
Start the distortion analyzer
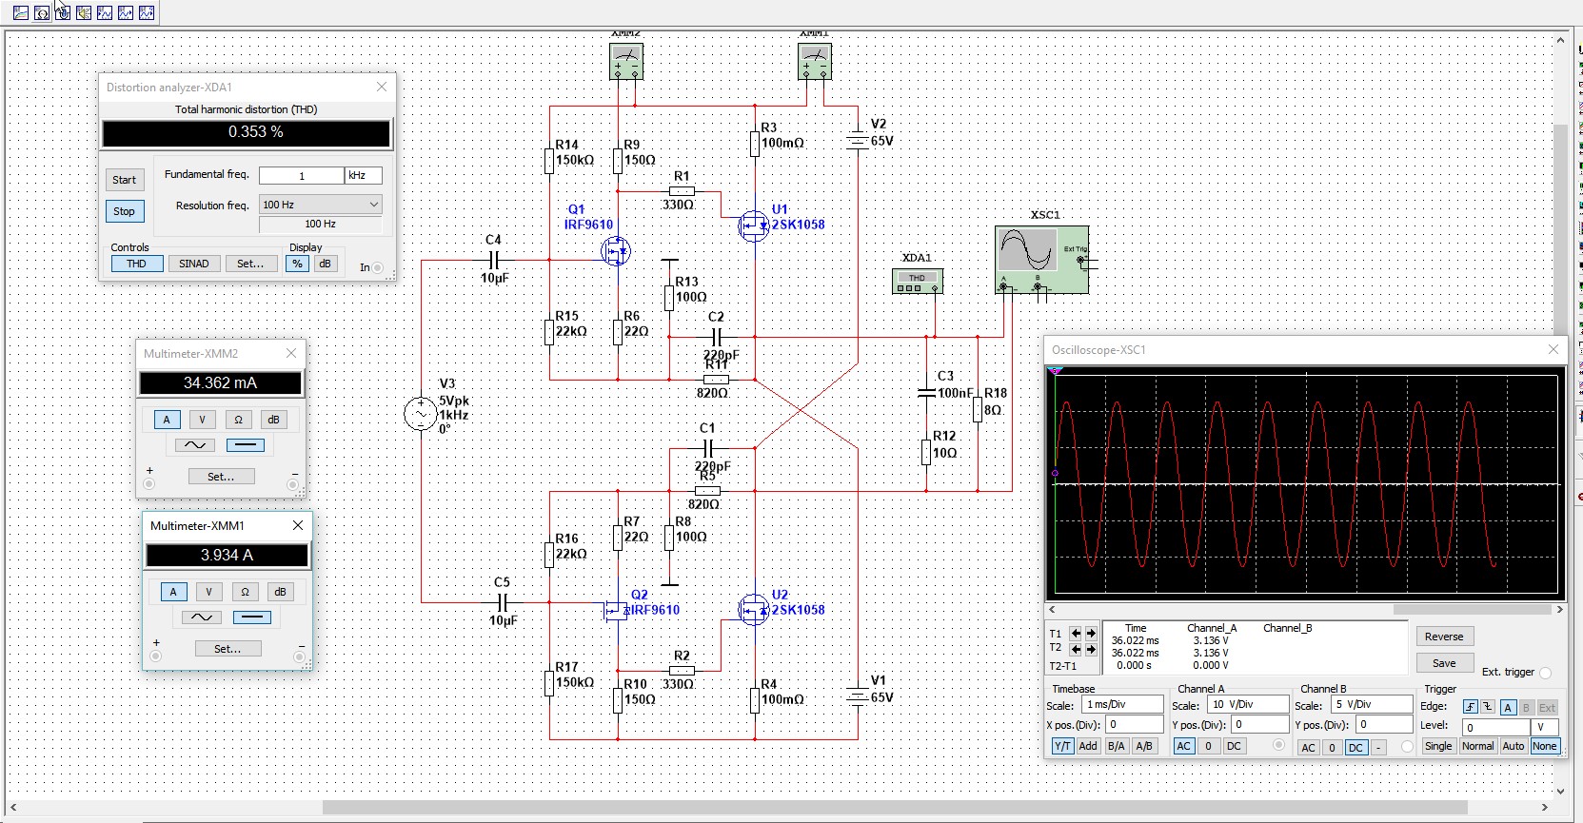click(x=124, y=180)
